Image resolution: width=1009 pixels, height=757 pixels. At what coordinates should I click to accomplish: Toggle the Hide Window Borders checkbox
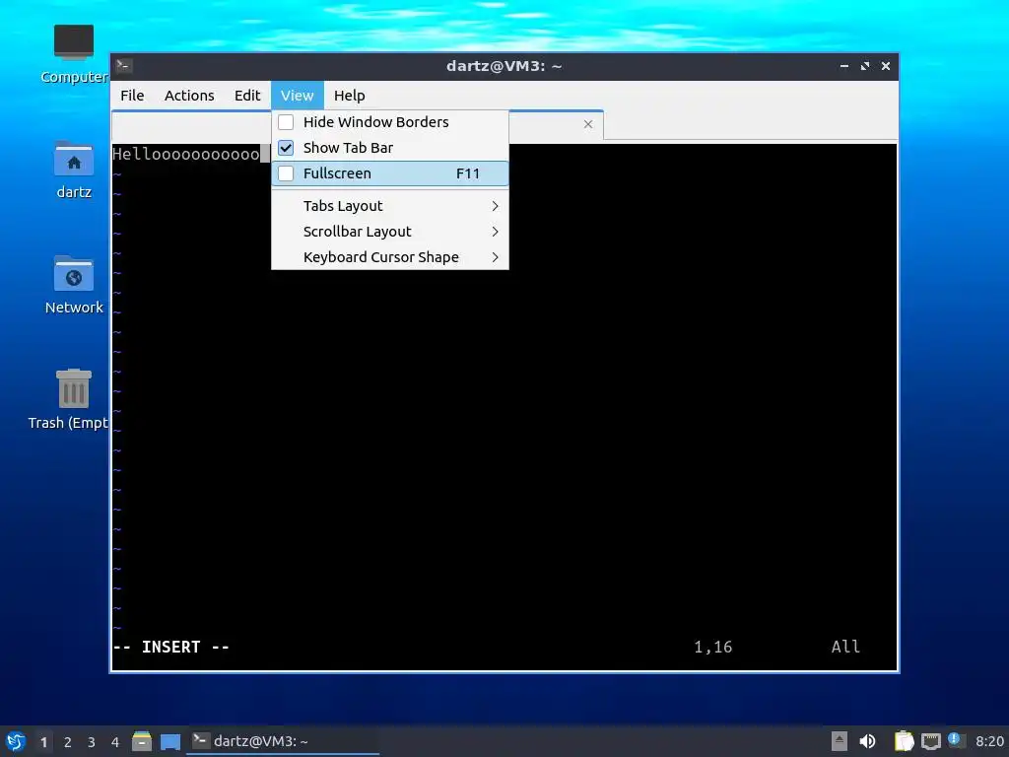point(286,121)
